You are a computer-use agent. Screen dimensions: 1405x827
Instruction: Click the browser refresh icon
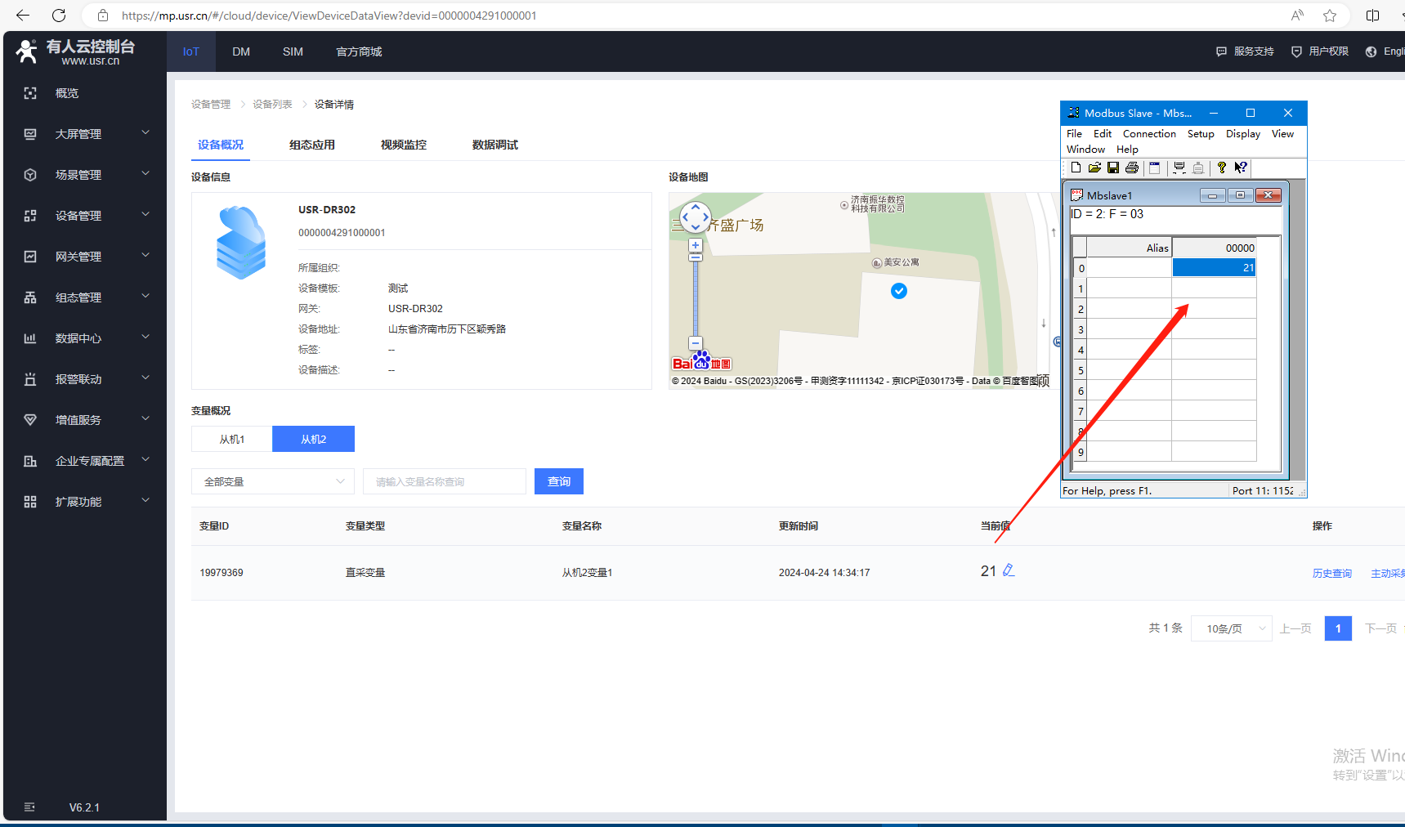tap(59, 16)
